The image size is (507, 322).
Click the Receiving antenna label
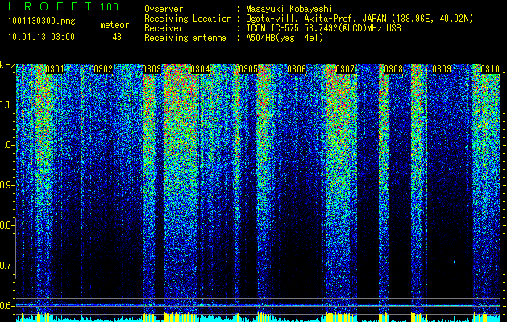tap(185, 38)
